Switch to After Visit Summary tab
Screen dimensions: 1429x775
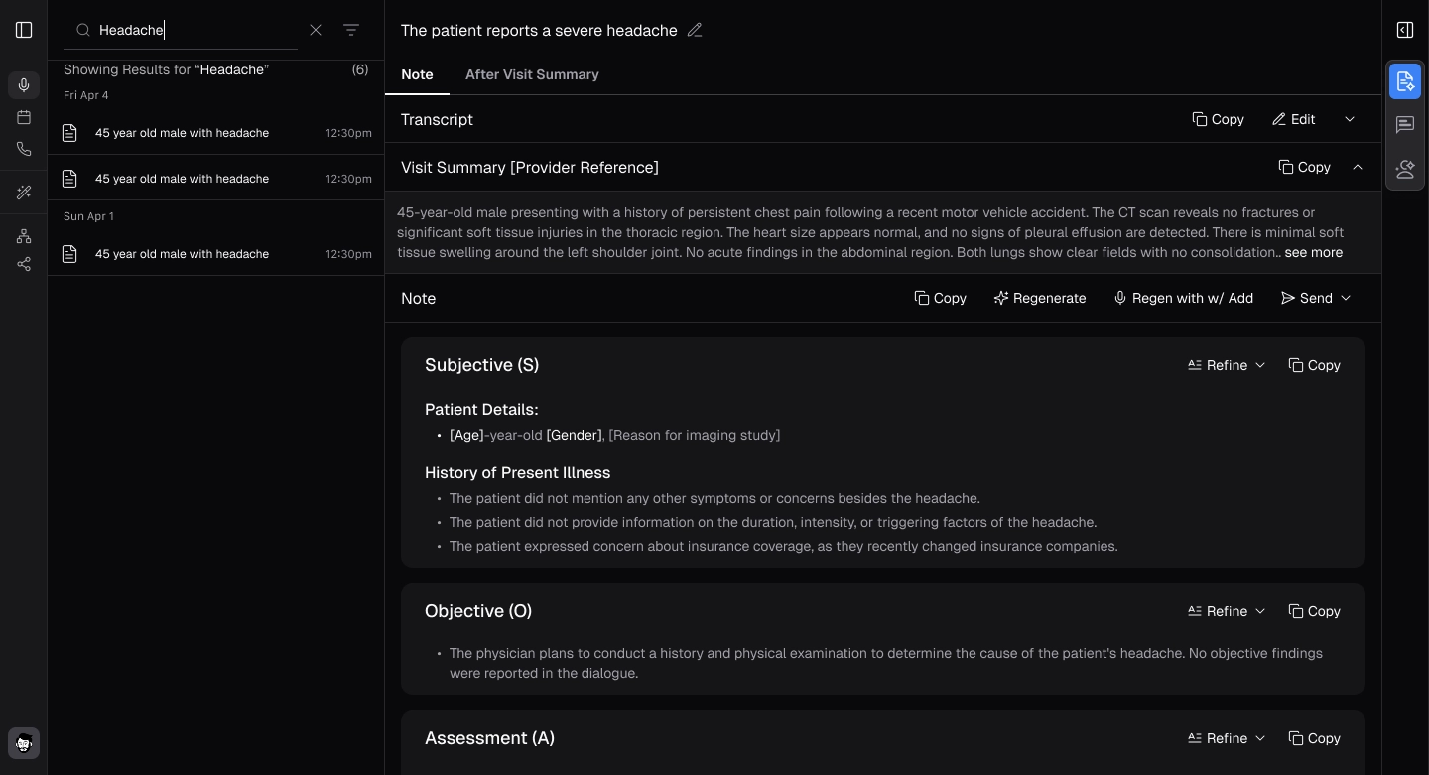(x=532, y=74)
